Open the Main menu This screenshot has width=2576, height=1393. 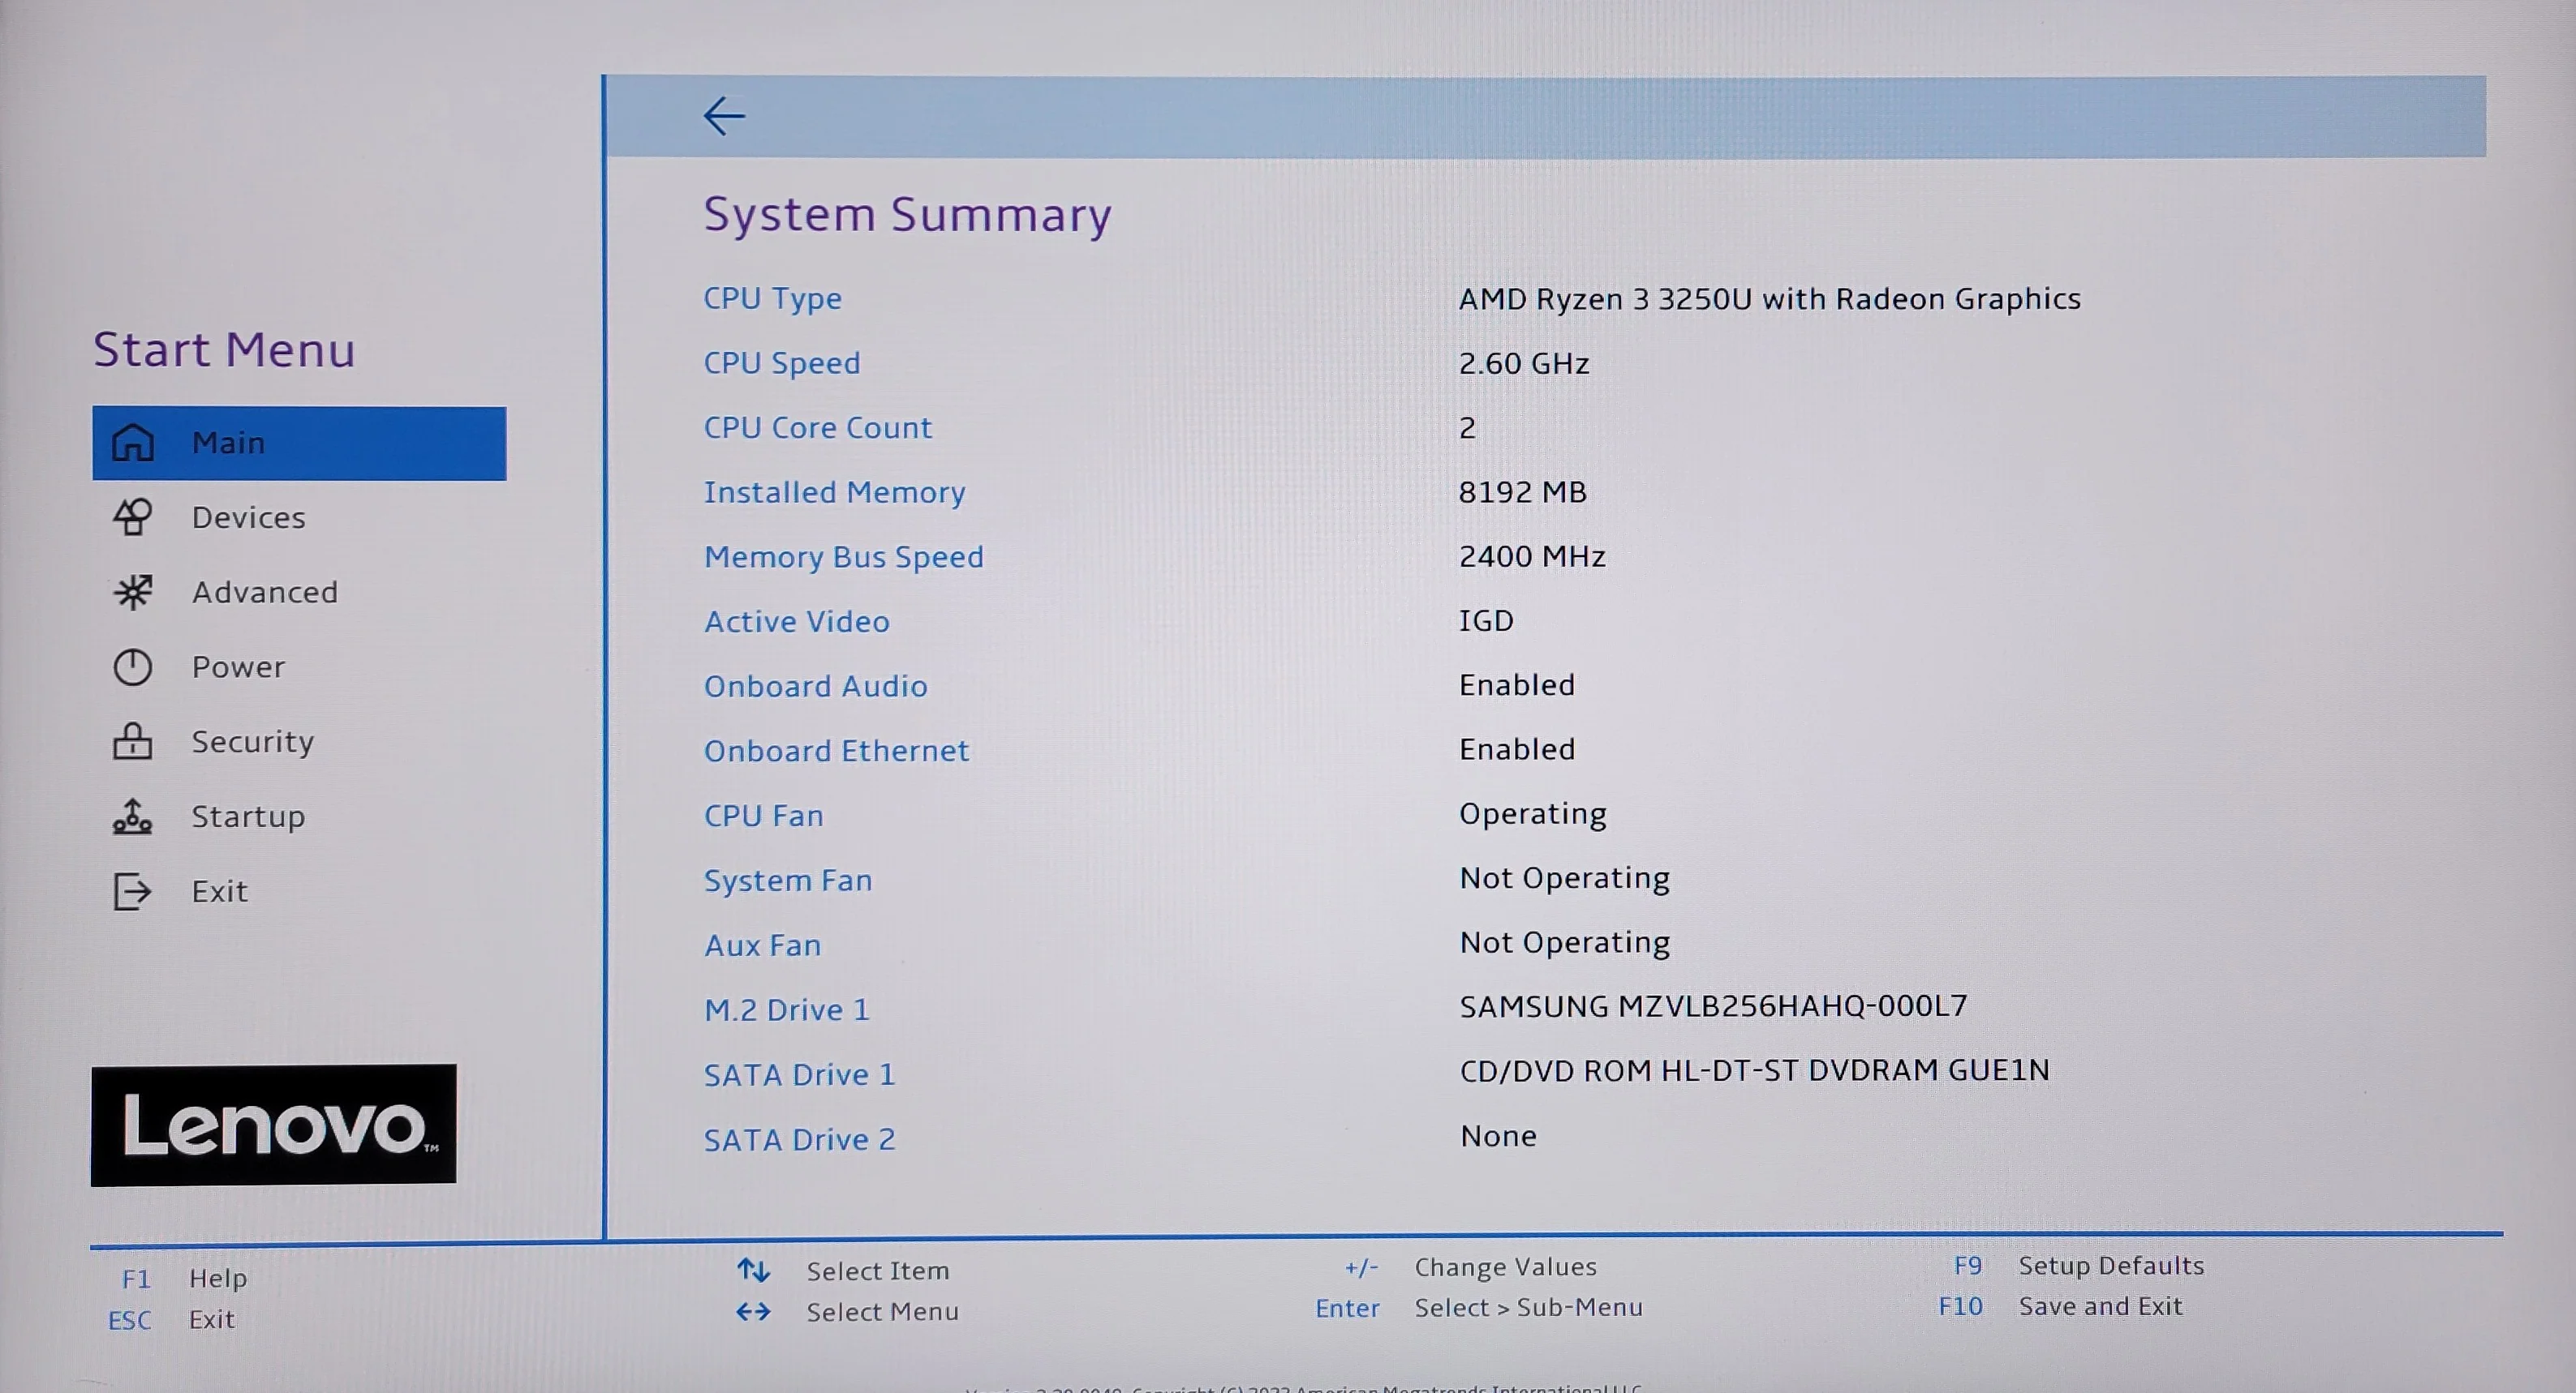[299, 443]
